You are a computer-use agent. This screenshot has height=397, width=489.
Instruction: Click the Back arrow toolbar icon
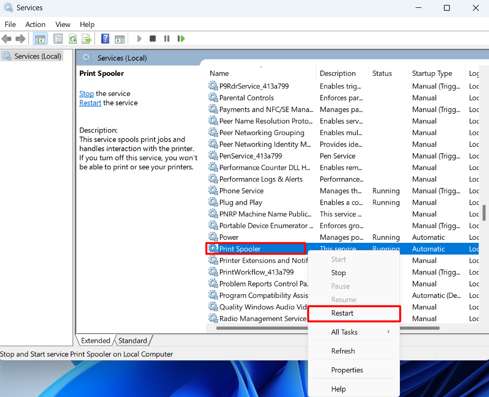6,39
